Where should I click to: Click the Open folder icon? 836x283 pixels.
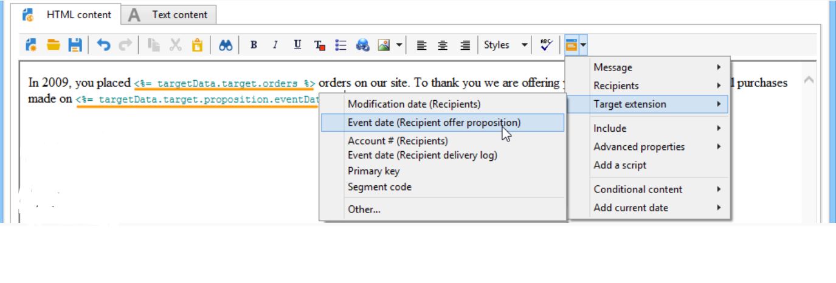(x=54, y=44)
